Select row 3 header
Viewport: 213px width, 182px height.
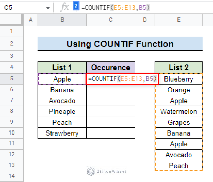click(12, 56)
